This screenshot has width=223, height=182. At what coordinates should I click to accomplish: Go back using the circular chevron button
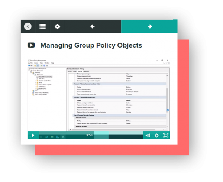[28, 26]
